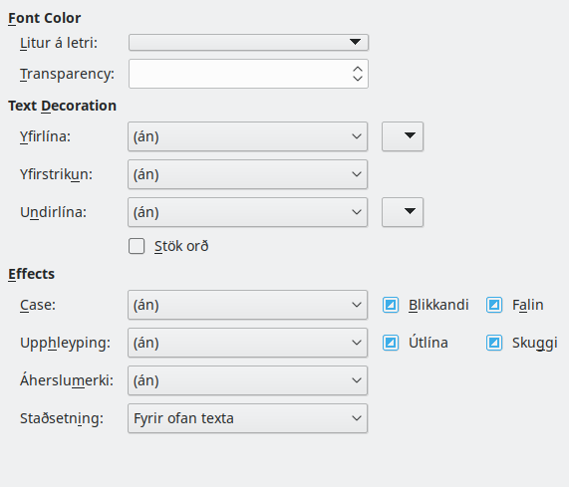Image resolution: width=569 pixels, height=487 pixels.
Task: Open the Litur á letri color dropdown
Action: click(248, 42)
